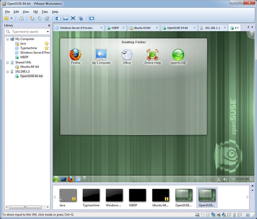
Task: Collapse the Shared VMs tree node
Action: pyautogui.click(x=8, y=63)
